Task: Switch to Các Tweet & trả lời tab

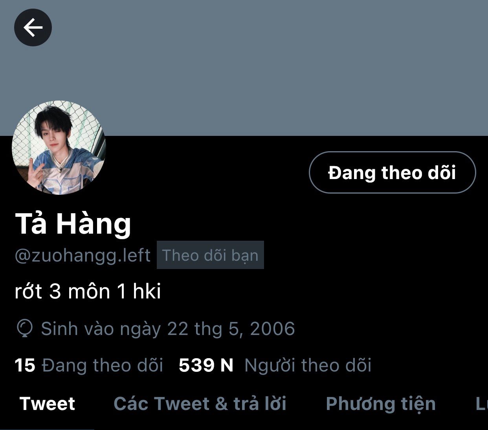Action: 200,404
